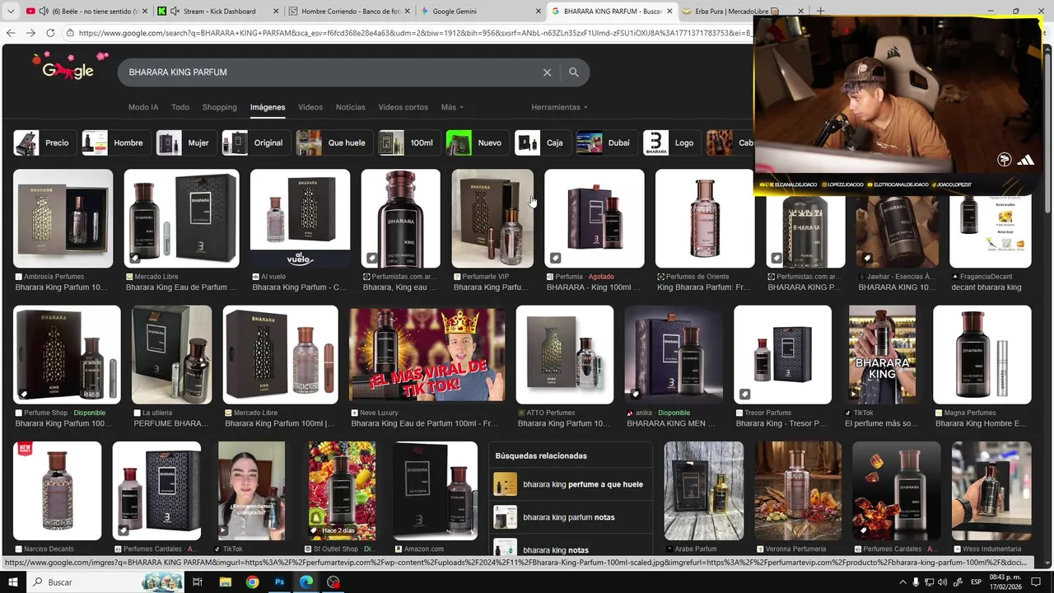Open Photoshop from the taskbar

pyautogui.click(x=279, y=582)
